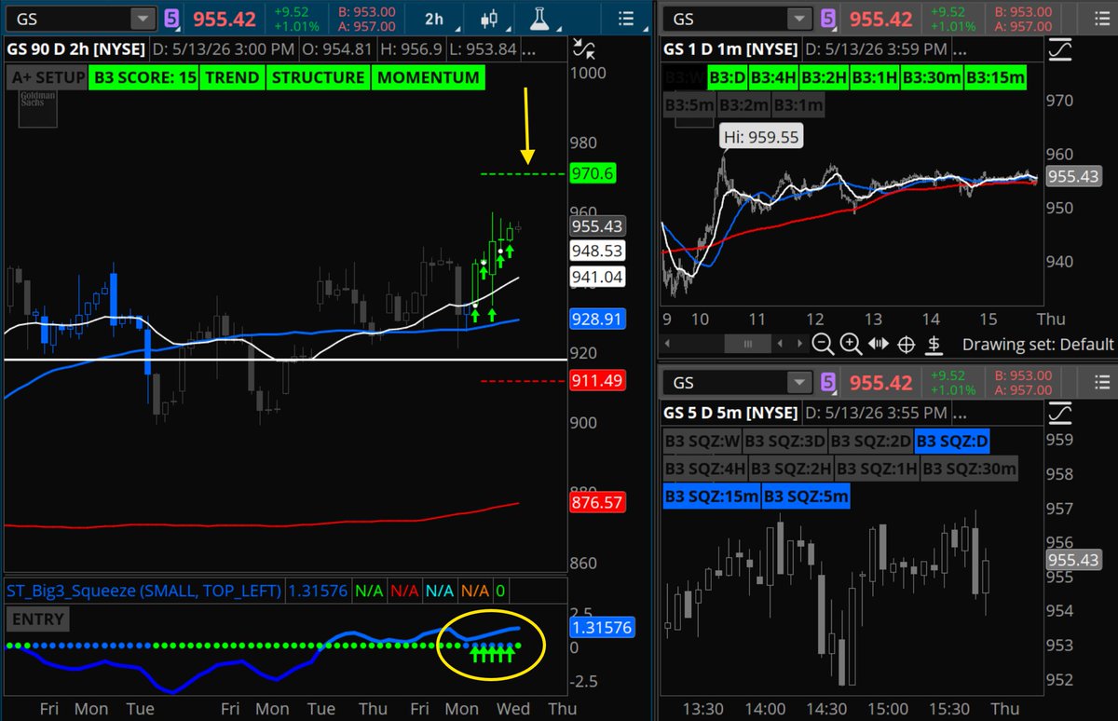
Task: Click the 1m chart horizontal scrollbar thumb
Action: (747, 344)
